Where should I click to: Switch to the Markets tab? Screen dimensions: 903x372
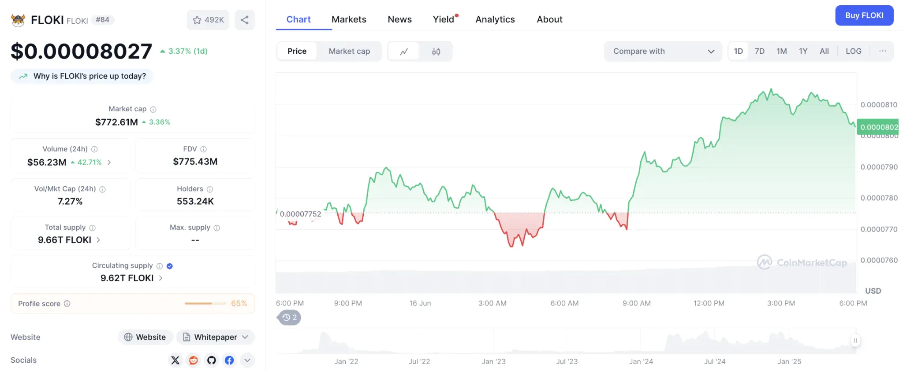[x=348, y=19]
